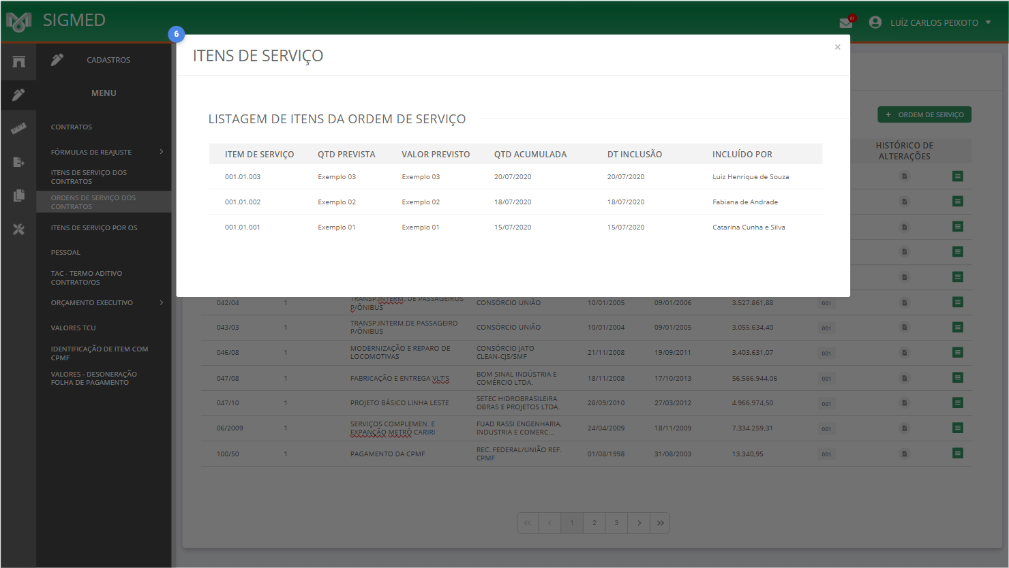
Task: Select the pencil icon in the icon rail
Action: 18,95
